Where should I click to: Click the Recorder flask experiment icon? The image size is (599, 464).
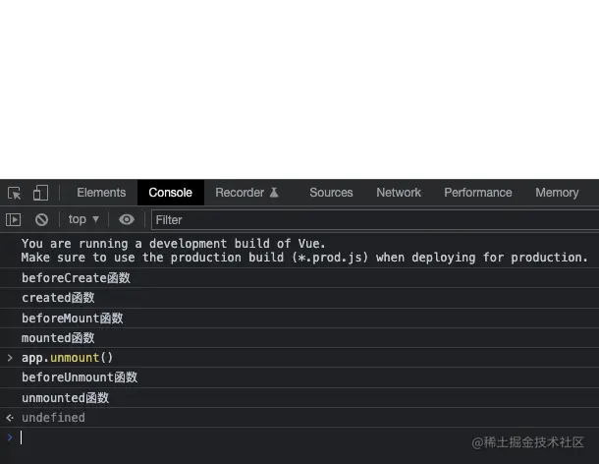[274, 193]
